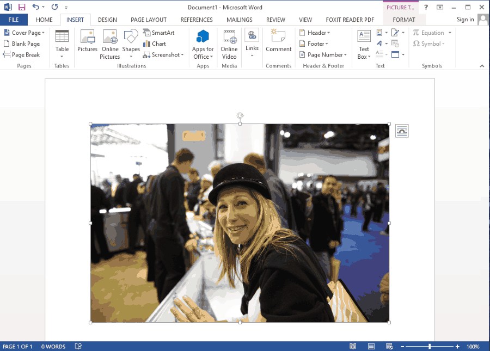The height and width of the screenshot is (351, 490).
Task: Open Word Help question mark
Action: [426, 7]
